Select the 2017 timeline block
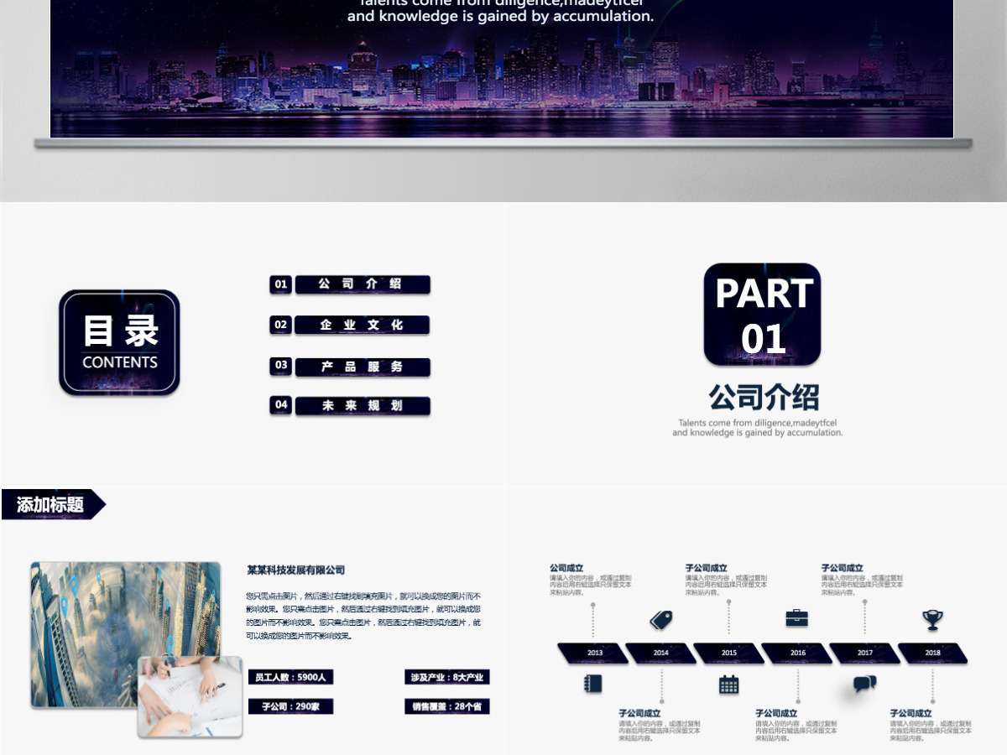 pos(865,653)
